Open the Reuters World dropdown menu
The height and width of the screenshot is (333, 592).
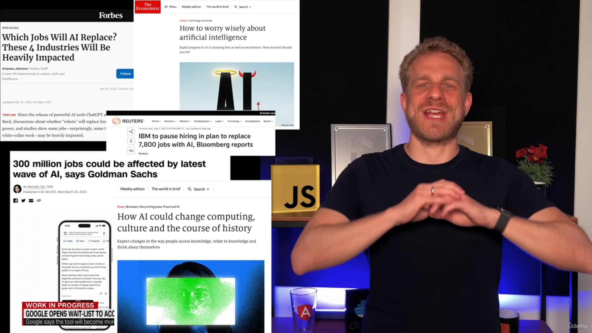155,121
